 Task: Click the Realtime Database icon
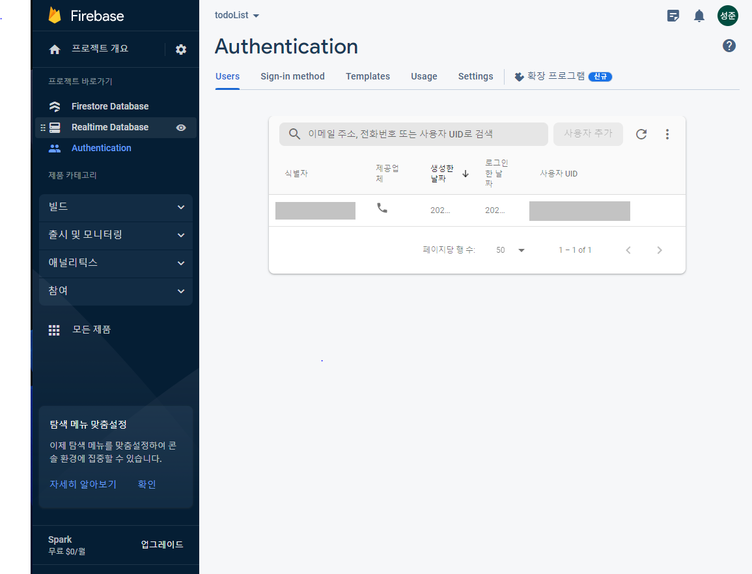tap(55, 128)
